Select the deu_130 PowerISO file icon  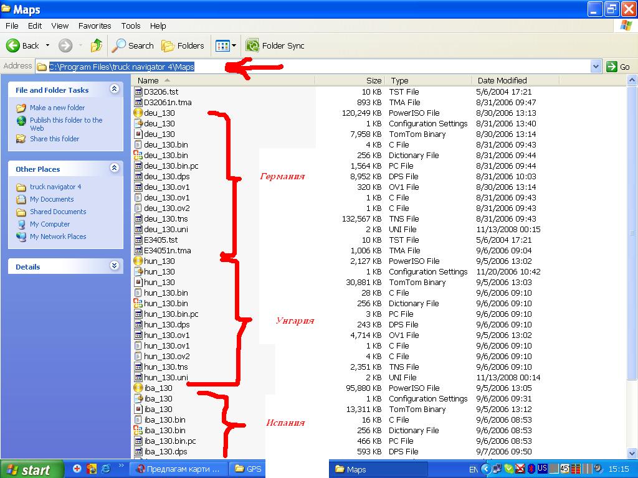point(138,113)
